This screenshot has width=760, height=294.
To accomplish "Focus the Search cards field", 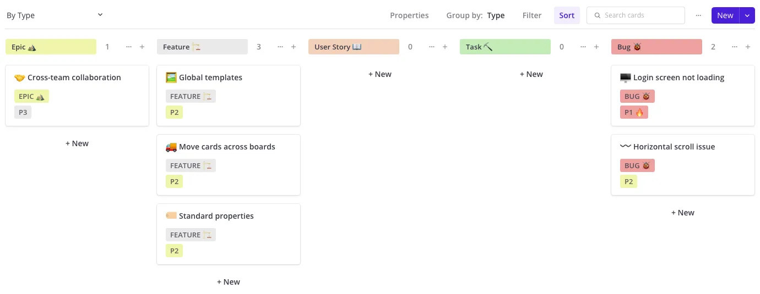I will point(636,15).
